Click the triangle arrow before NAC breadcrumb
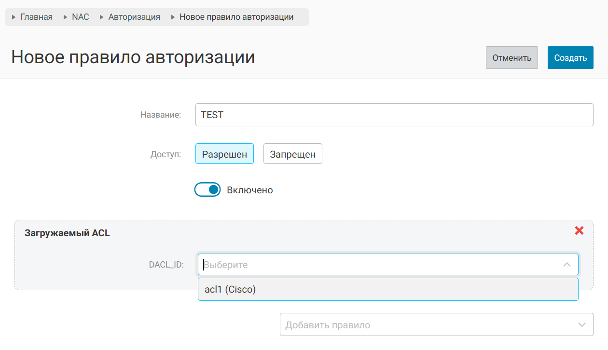The height and width of the screenshot is (350, 608). coord(65,17)
